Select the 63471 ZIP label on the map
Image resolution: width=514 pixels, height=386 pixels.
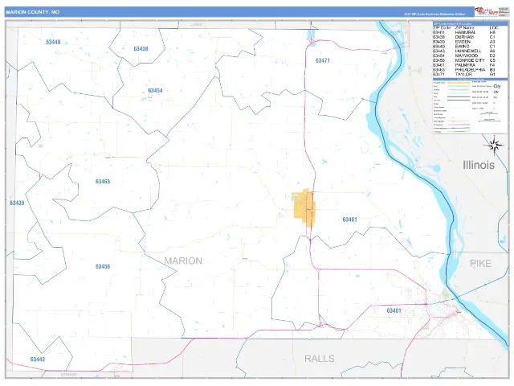click(x=323, y=60)
